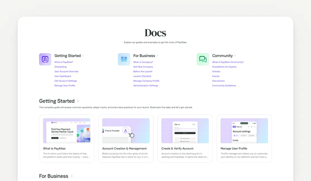Open the Administration Settings link
311x181 pixels.
[x=145, y=85]
